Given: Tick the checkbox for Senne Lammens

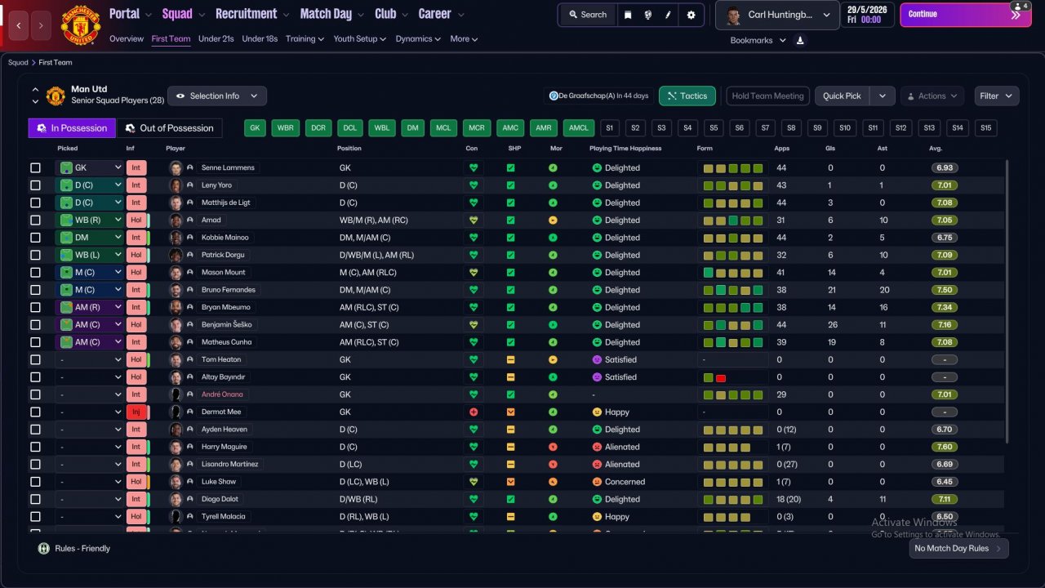Looking at the screenshot, I should click(x=35, y=168).
